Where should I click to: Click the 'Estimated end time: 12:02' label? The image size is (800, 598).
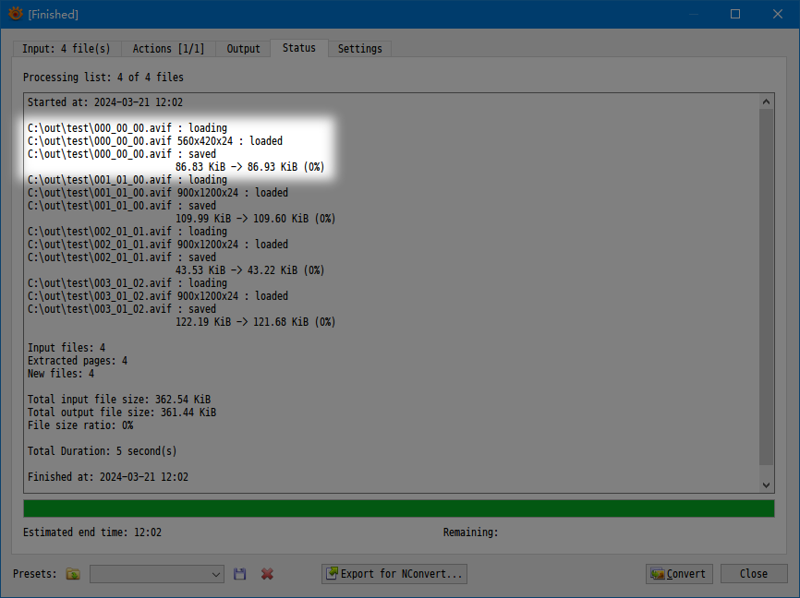[x=92, y=532]
